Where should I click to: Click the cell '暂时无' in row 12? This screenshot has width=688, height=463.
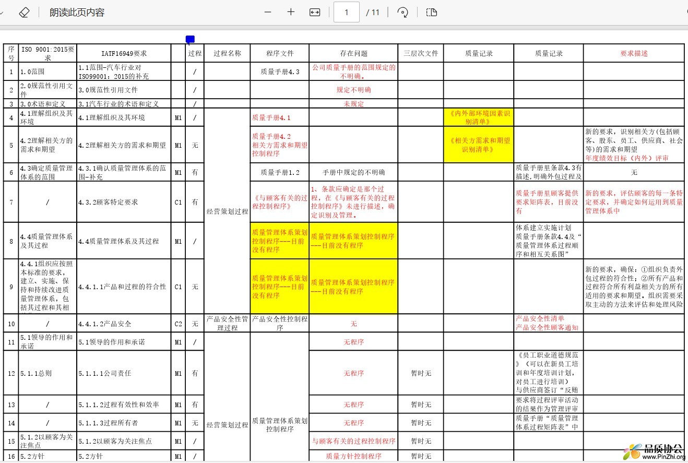coord(421,373)
